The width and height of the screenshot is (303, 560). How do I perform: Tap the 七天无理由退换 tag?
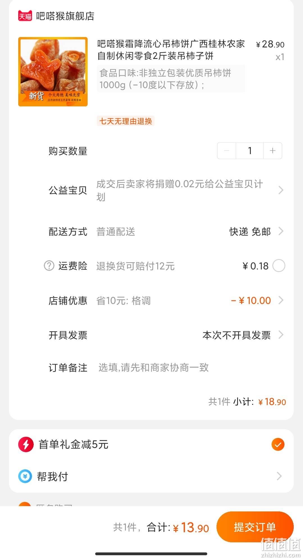point(126,121)
